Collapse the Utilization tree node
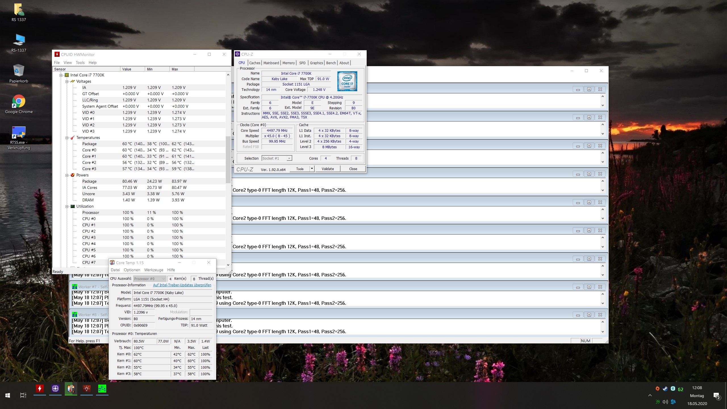The image size is (727, 409). pyautogui.click(x=67, y=206)
